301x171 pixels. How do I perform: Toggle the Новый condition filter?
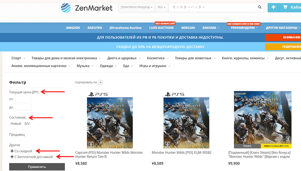pyautogui.click(x=16, y=124)
